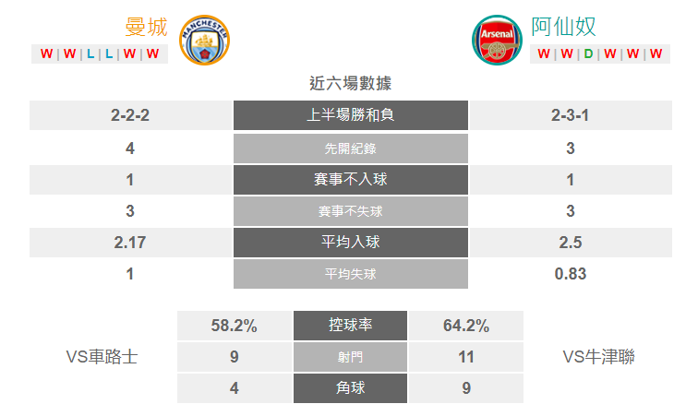The image size is (698, 416).
Task: Click the last W in Manchester City's form
Action: coord(152,53)
